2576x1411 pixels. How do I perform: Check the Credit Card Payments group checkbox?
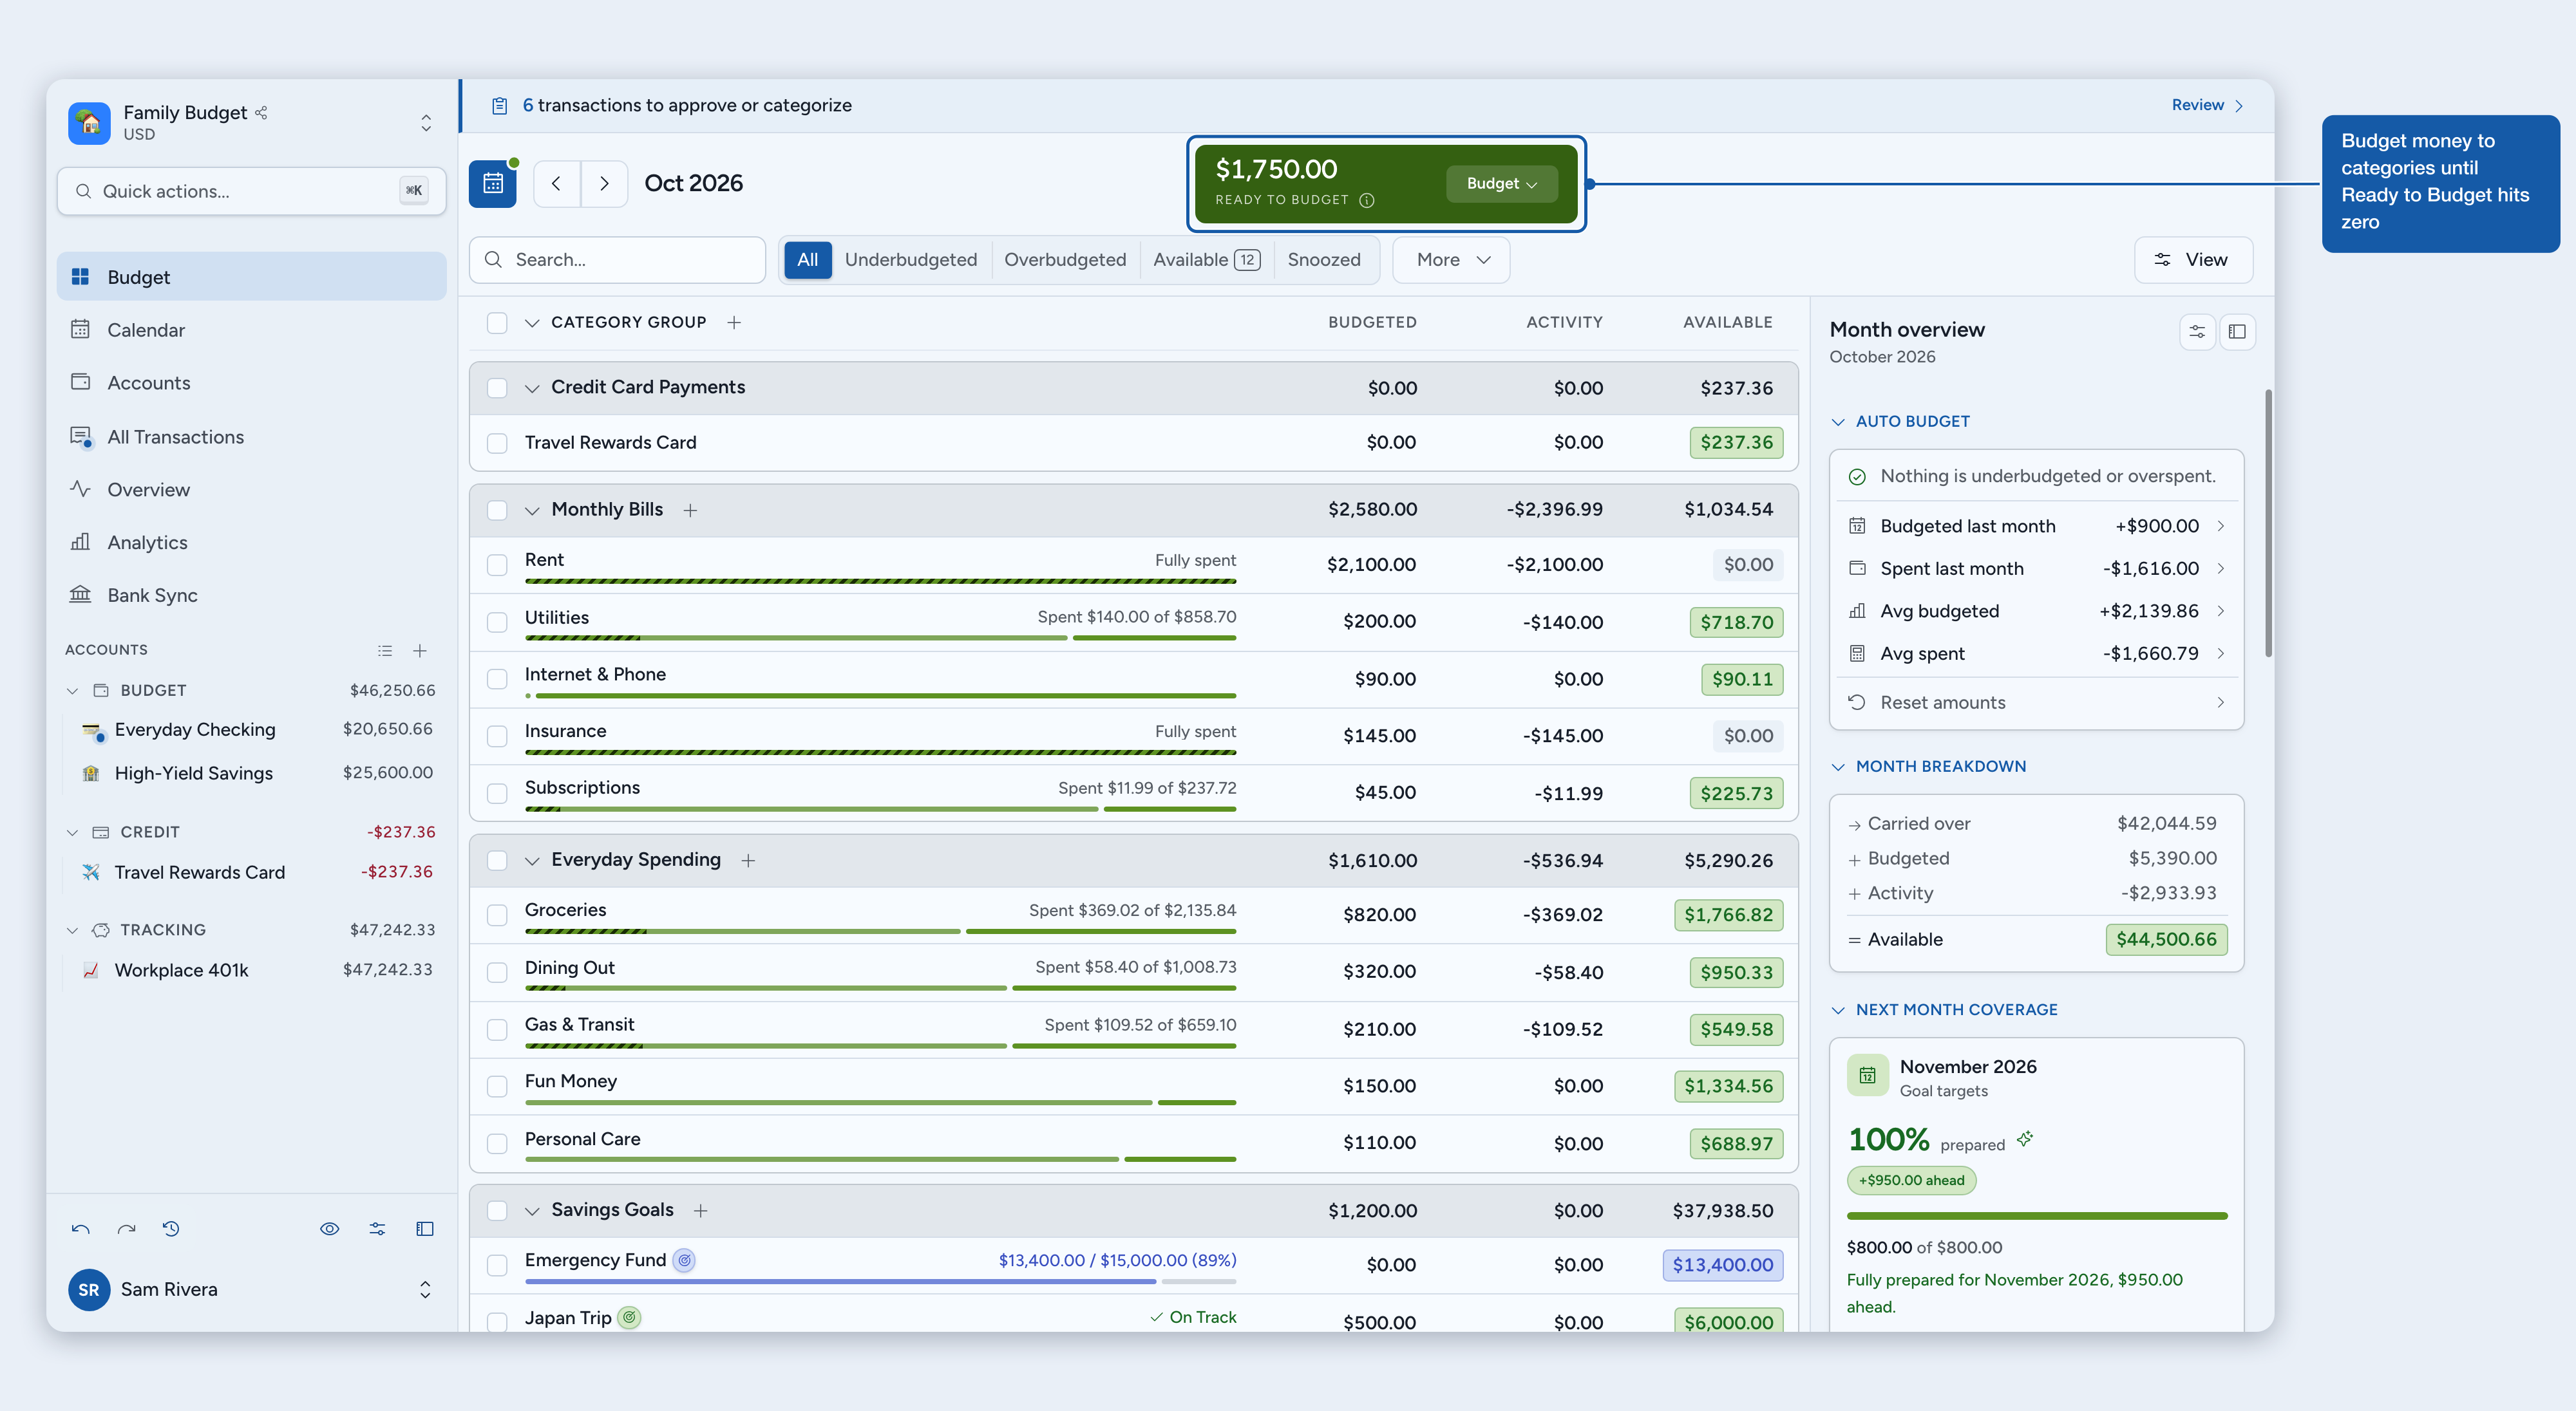pyautogui.click(x=497, y=388)
